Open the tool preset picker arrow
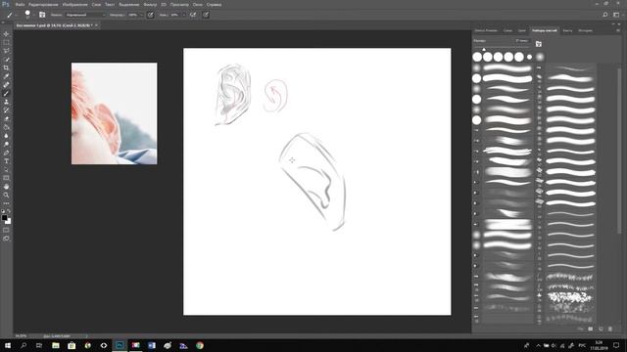Screen dimensions: 627x352 [x=17, y=15]
